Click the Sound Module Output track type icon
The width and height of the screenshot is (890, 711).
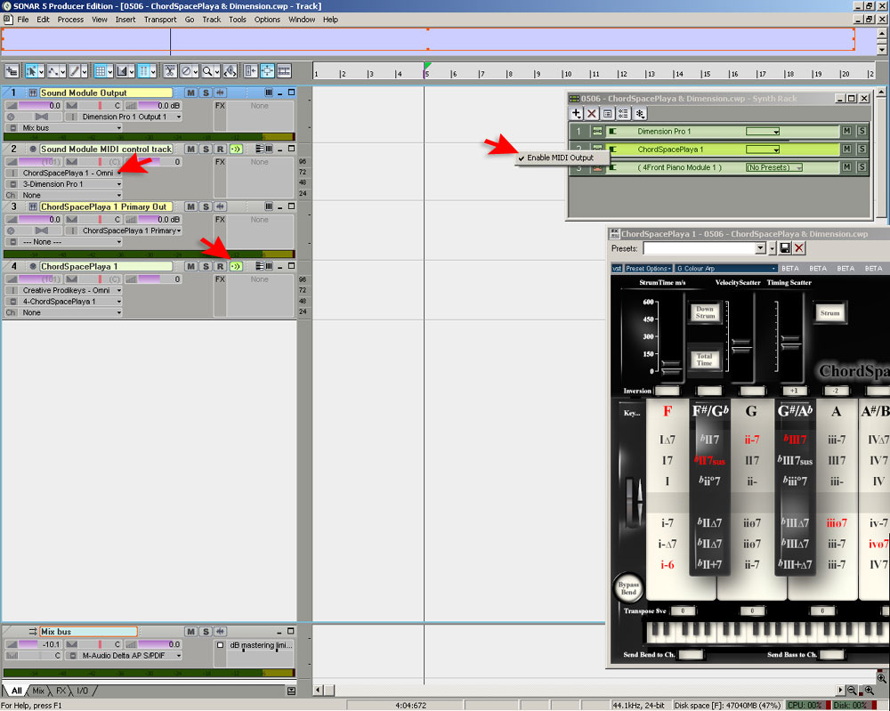32,93
